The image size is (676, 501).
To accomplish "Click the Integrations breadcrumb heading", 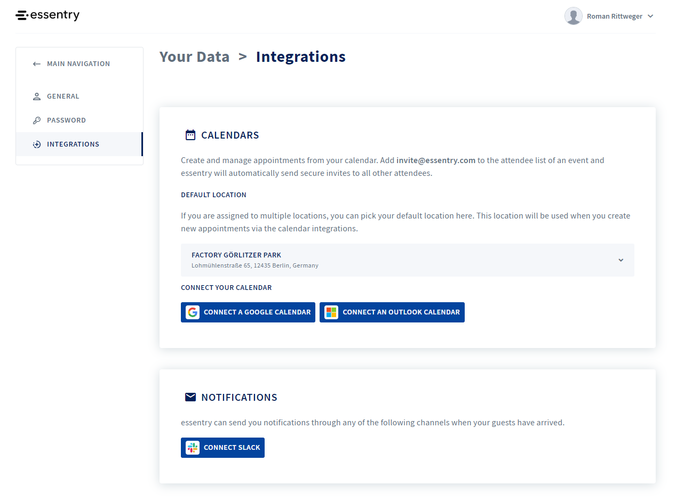I will click(301, 56).
